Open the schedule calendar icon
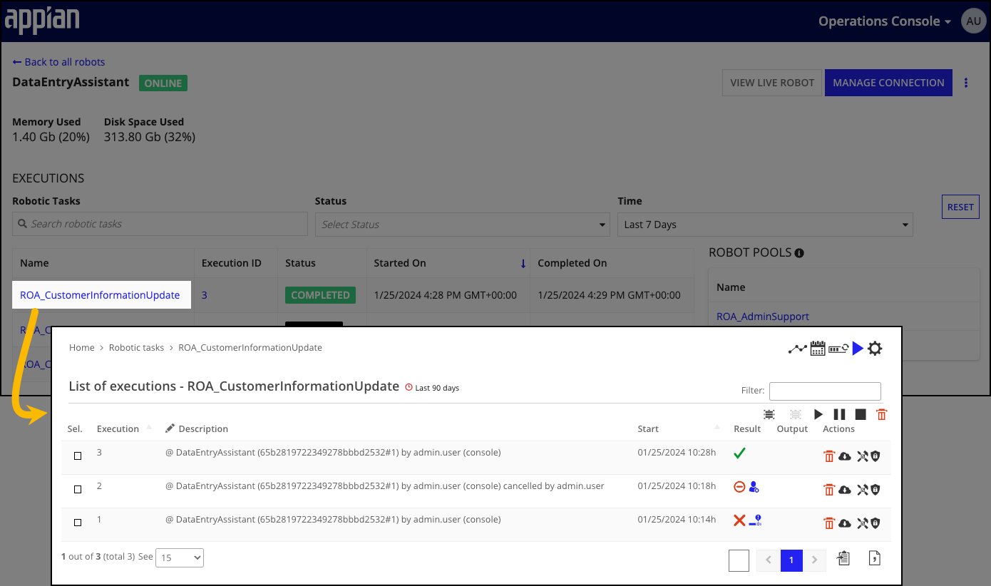Screen dimensions: 991x586 818,348
